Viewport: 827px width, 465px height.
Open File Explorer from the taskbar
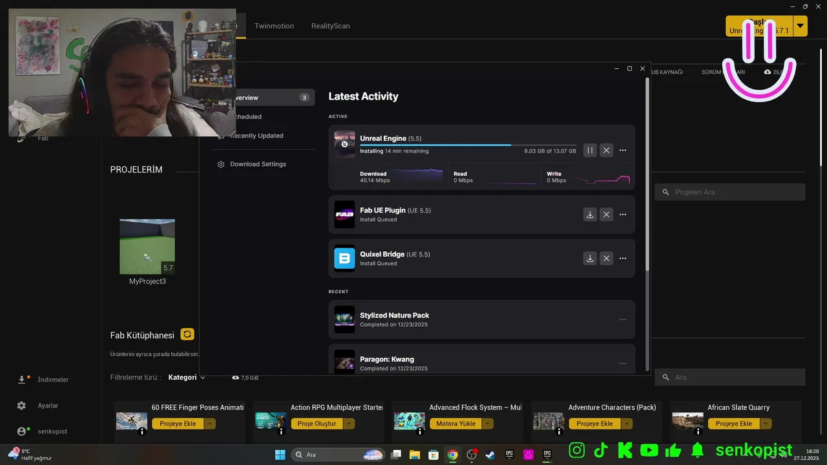pos(415,455)
